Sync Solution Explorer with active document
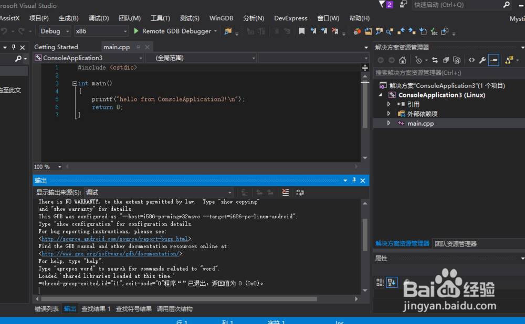Screen dimensions: 525x324 point(436,59)
